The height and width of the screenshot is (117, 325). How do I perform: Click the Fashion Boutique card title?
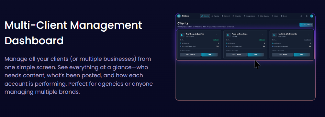(240, 34)
